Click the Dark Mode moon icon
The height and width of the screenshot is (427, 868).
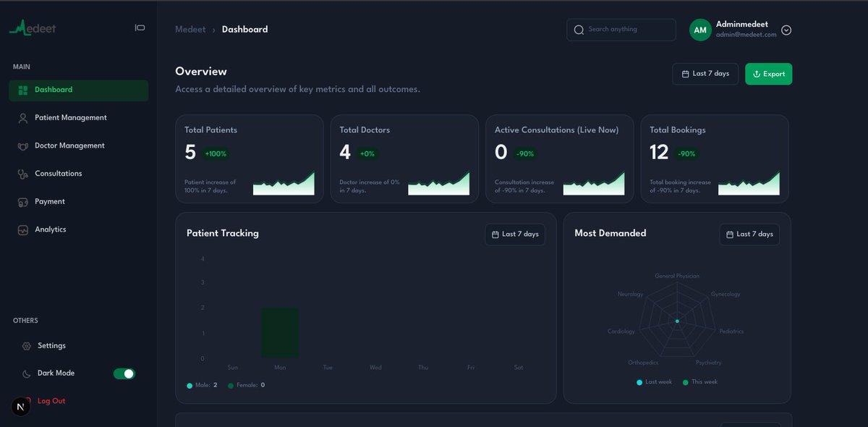(26, 373)
